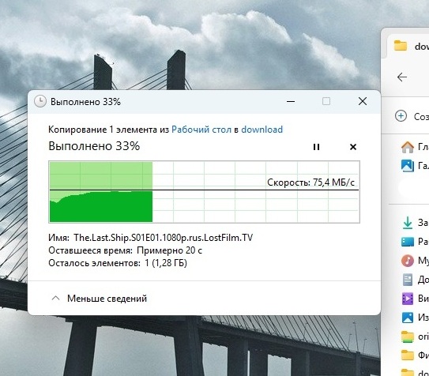Click the '1 (1,28 ГБ)' remaining items value
Screen dimensions: 429x376
(166, 263)
